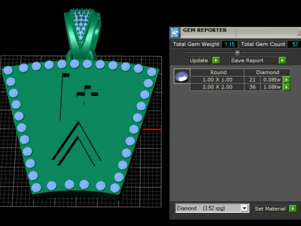Click the green arrow beside Save Report
This screenshot has width=301, height=226.
click(x=282, y=60)
